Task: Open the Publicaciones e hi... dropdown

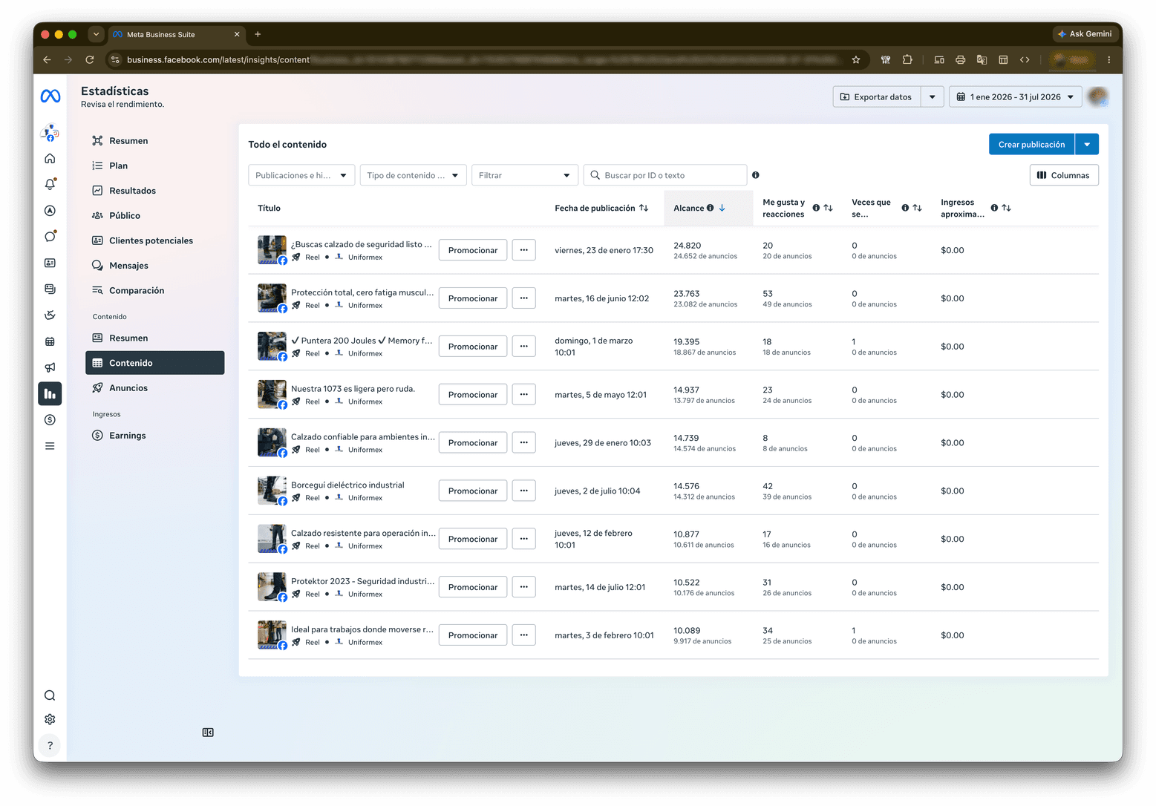Action: click(301, 175)
